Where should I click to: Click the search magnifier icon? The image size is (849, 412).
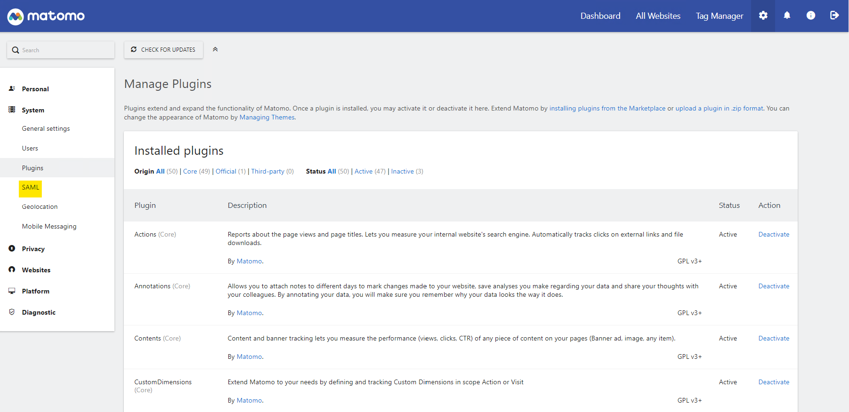[16, 50]
